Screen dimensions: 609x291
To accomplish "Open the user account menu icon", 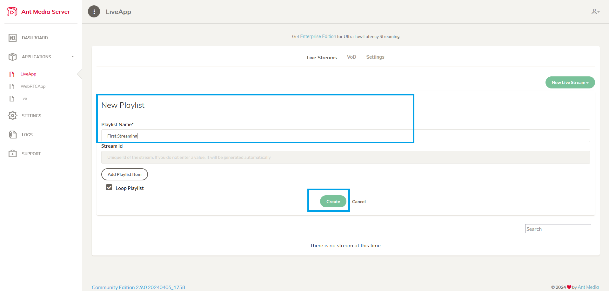I will [x=595, y=12].
